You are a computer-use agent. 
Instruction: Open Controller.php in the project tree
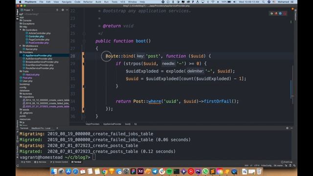click(x=36, y=36)
